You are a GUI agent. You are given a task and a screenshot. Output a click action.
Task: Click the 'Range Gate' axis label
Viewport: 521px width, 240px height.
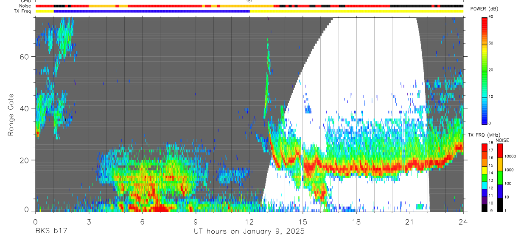coord(11,115)
